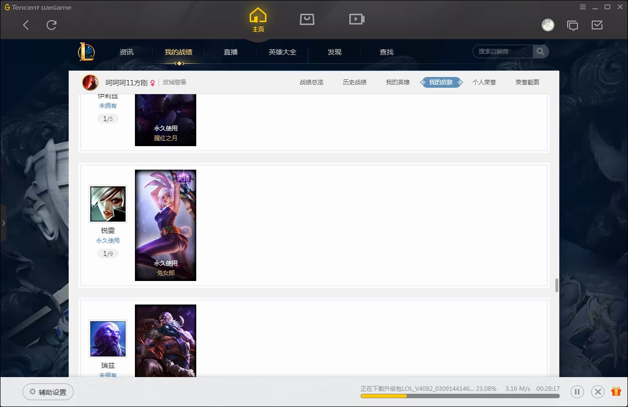Click the summoner name 呵呵呵11方刚

[x=127, y=83]
